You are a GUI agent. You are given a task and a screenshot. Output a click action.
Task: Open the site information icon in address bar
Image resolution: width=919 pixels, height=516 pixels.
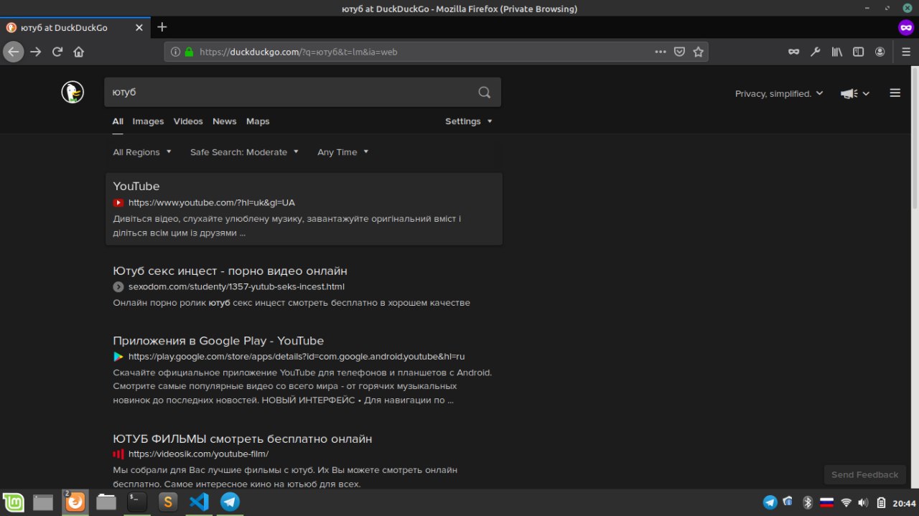[x=176, y=52]
